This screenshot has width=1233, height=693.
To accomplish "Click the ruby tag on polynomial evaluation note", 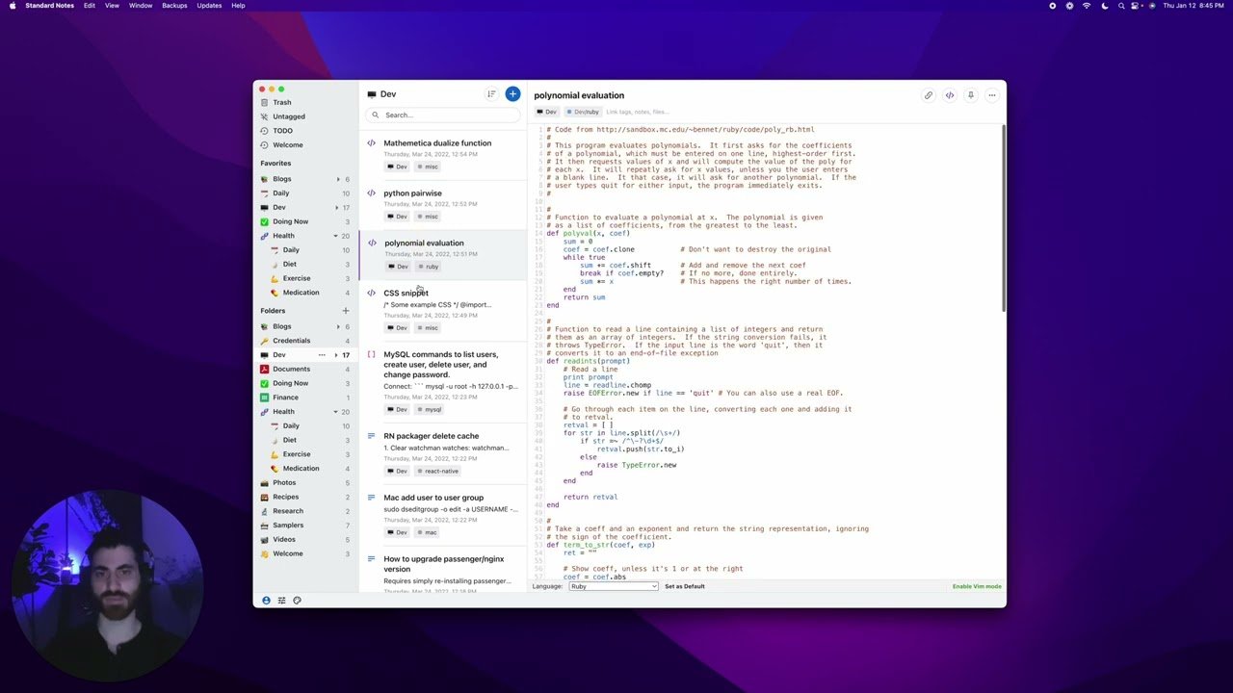I will click(429, 267).
